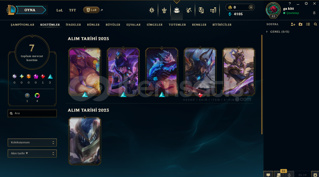
Task: Open the Alım tarihi sort dropdown
Action: click(32, 154)
